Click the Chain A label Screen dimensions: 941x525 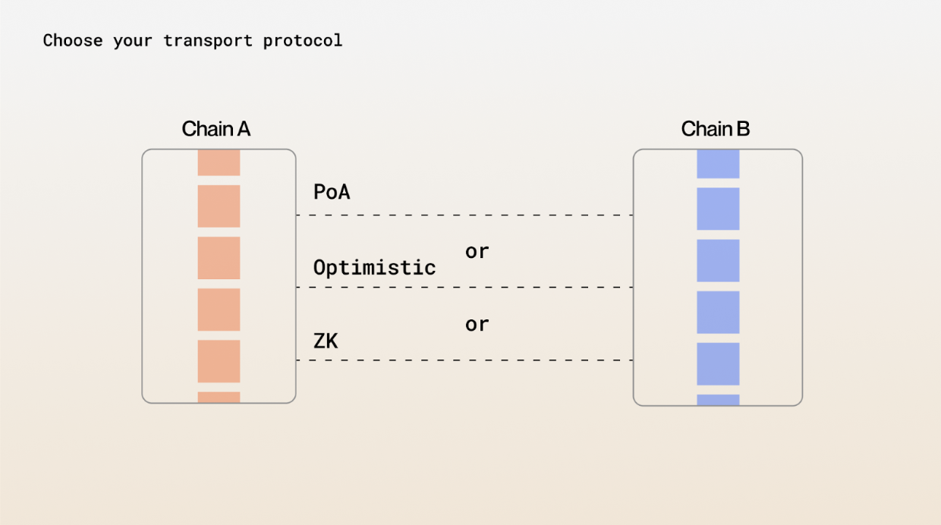coord(216,129)
